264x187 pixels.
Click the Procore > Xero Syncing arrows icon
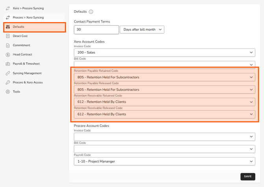(8, 17)
